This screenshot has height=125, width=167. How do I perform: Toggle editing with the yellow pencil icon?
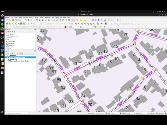point(31,24)
